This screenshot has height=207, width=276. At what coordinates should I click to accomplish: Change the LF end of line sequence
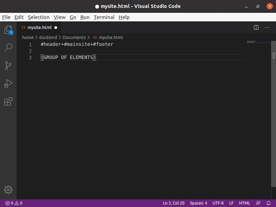tap(231, 203)
